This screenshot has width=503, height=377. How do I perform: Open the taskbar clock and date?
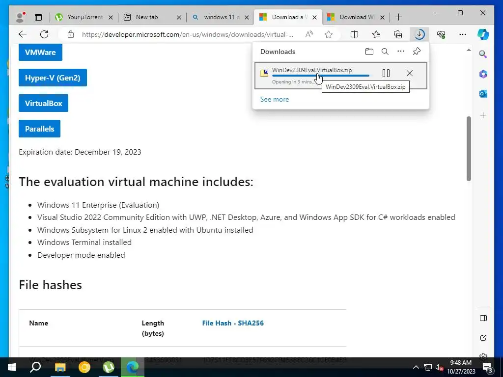(x=461, y=367)
